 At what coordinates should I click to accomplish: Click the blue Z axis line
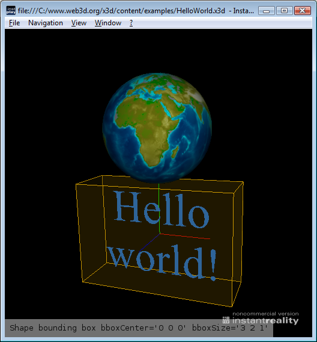click(149, 243)
